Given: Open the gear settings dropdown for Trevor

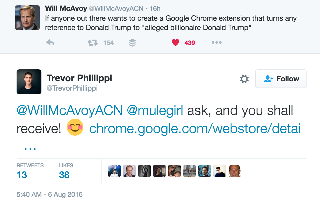Looking at the screenshot, I should [x=244, y=79].
